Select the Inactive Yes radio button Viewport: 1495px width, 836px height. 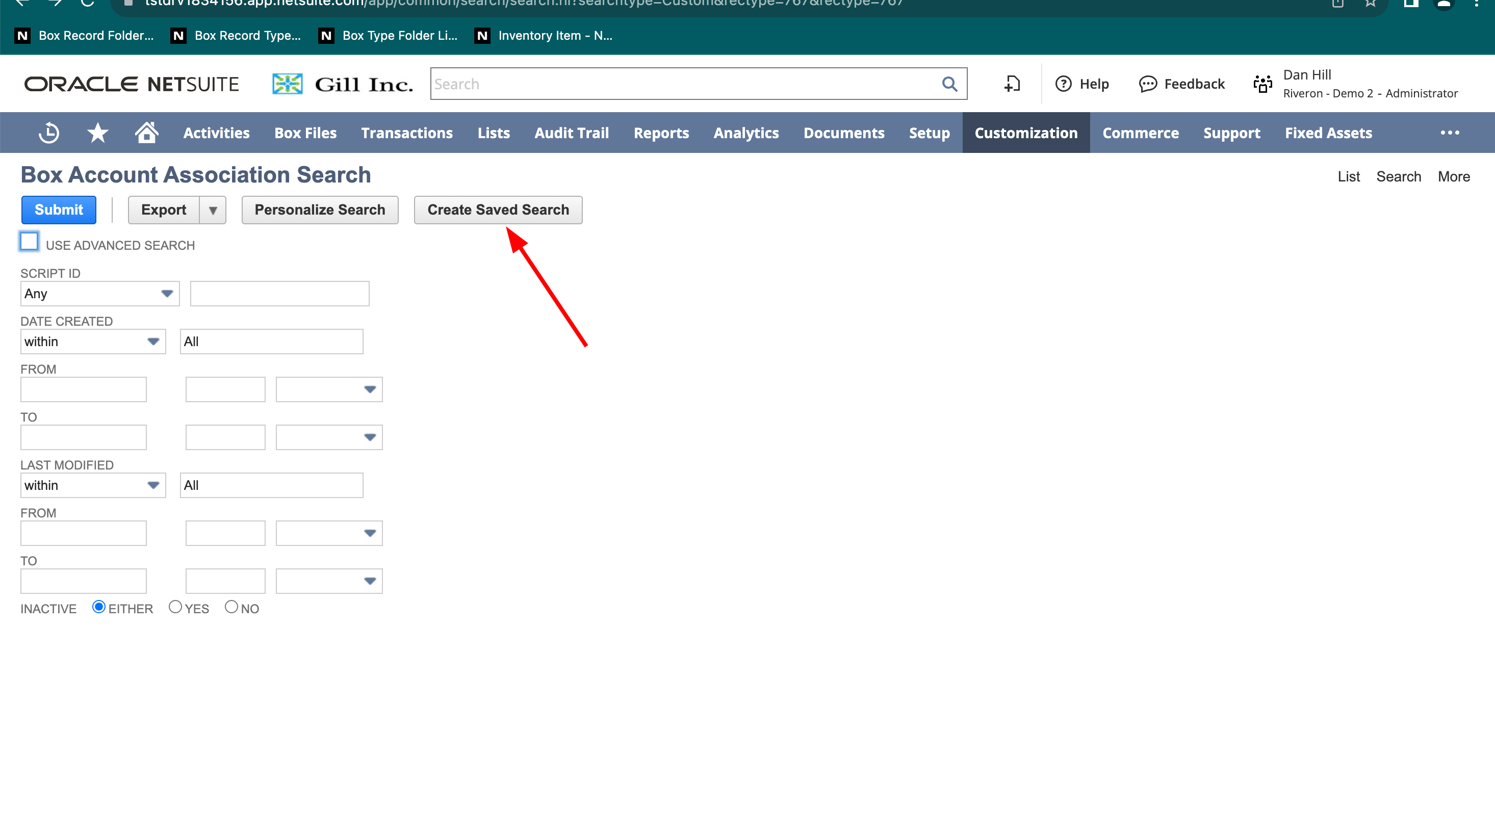(x=175, y=607)
